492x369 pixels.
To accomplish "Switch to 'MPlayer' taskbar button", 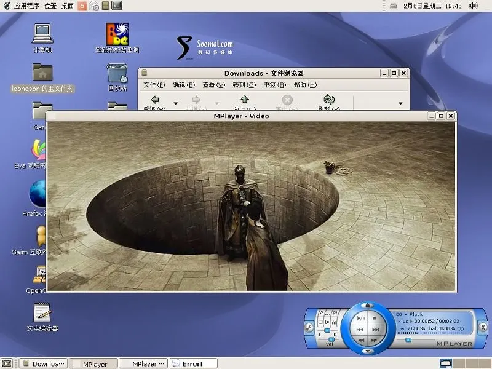I will coord(93,364).
